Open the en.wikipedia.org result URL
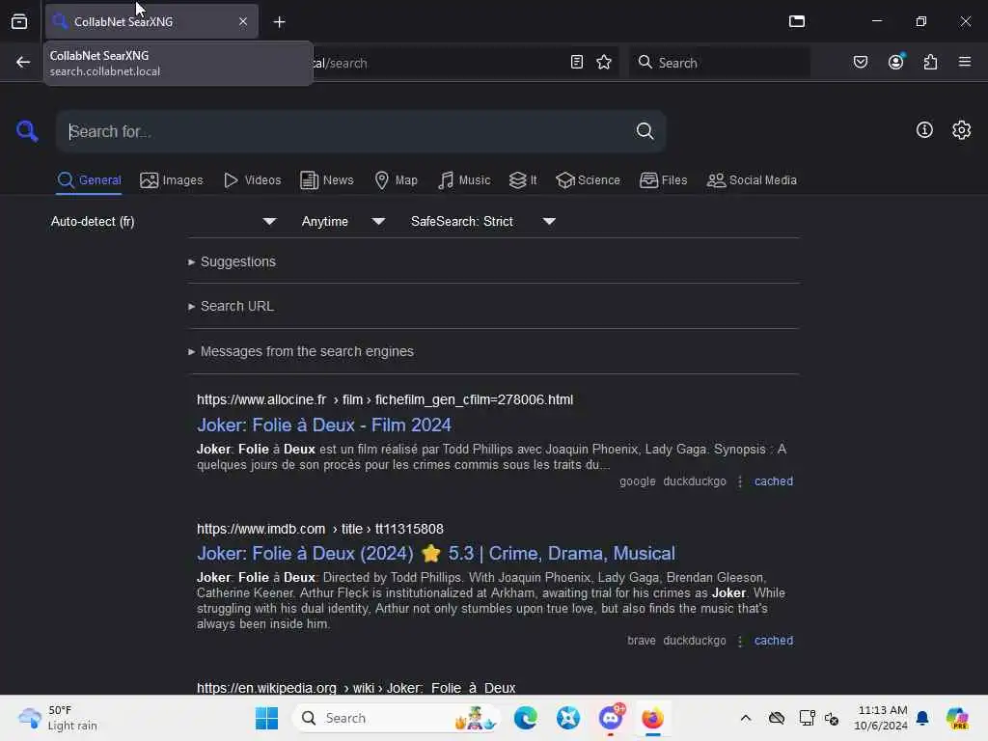The image size is (988, 741). 356,688
